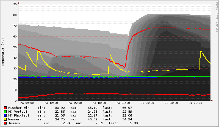Click the RRDTOOL / TOBI OETIKER watermark

pos(217,17)
